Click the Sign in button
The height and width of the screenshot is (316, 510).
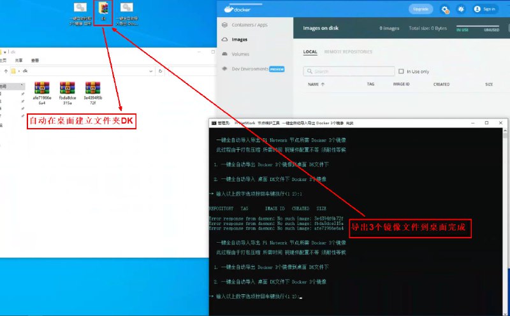[484, 9]
